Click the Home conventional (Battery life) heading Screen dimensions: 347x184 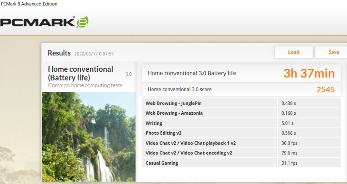tap(81, 73)
